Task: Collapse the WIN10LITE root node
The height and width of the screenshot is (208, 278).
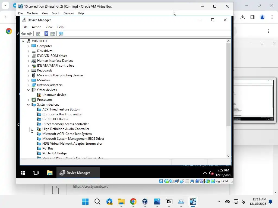Action: (x=23, y=41)
